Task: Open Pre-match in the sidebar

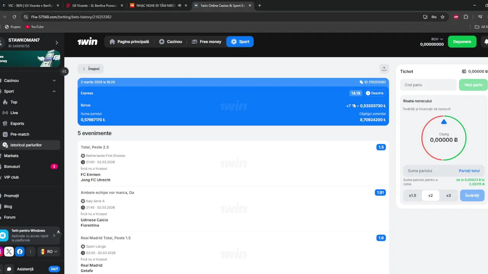Action: pos(30,134)
